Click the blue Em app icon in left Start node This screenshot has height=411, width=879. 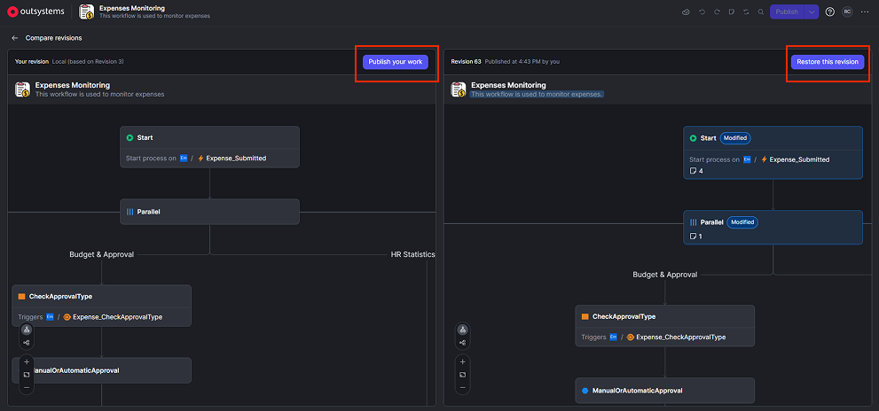coord(184,159)
